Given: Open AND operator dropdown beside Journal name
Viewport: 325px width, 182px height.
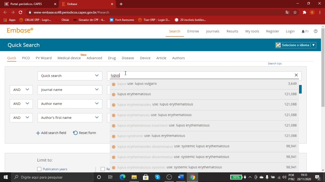Looking at the screenshot, I should (21, 90).
